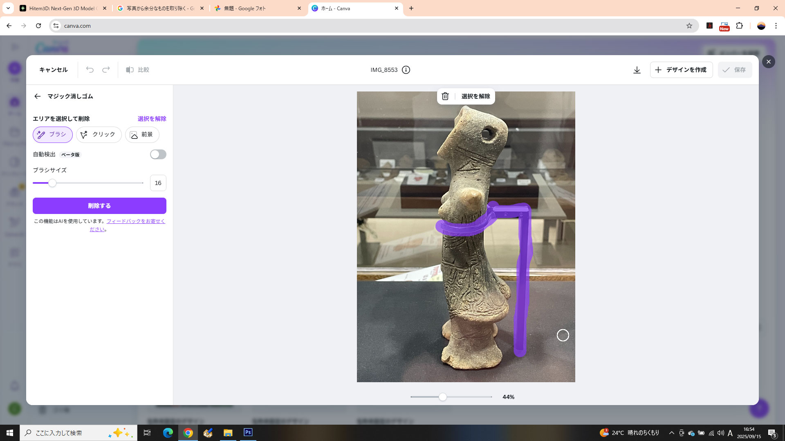Click the 比較 compare button

137,70
